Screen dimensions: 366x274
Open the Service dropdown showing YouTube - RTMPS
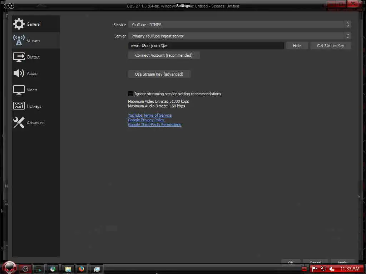pos(239,25)
